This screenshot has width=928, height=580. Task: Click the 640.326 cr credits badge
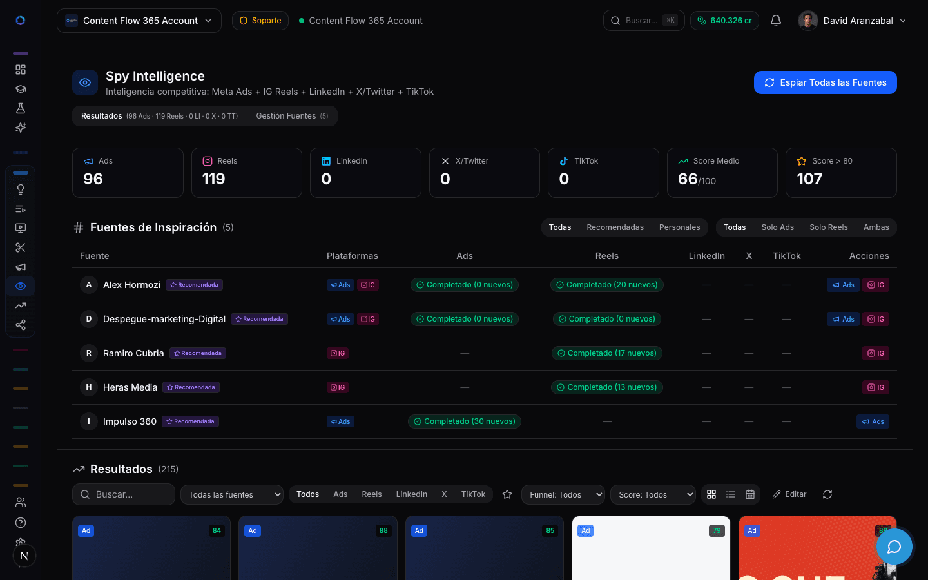[724, 21]
